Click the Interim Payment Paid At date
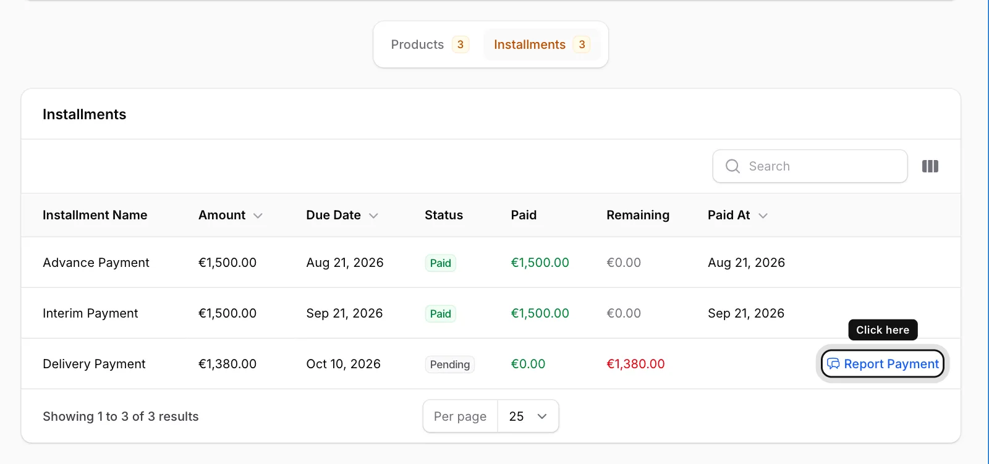 coord(746,313)
